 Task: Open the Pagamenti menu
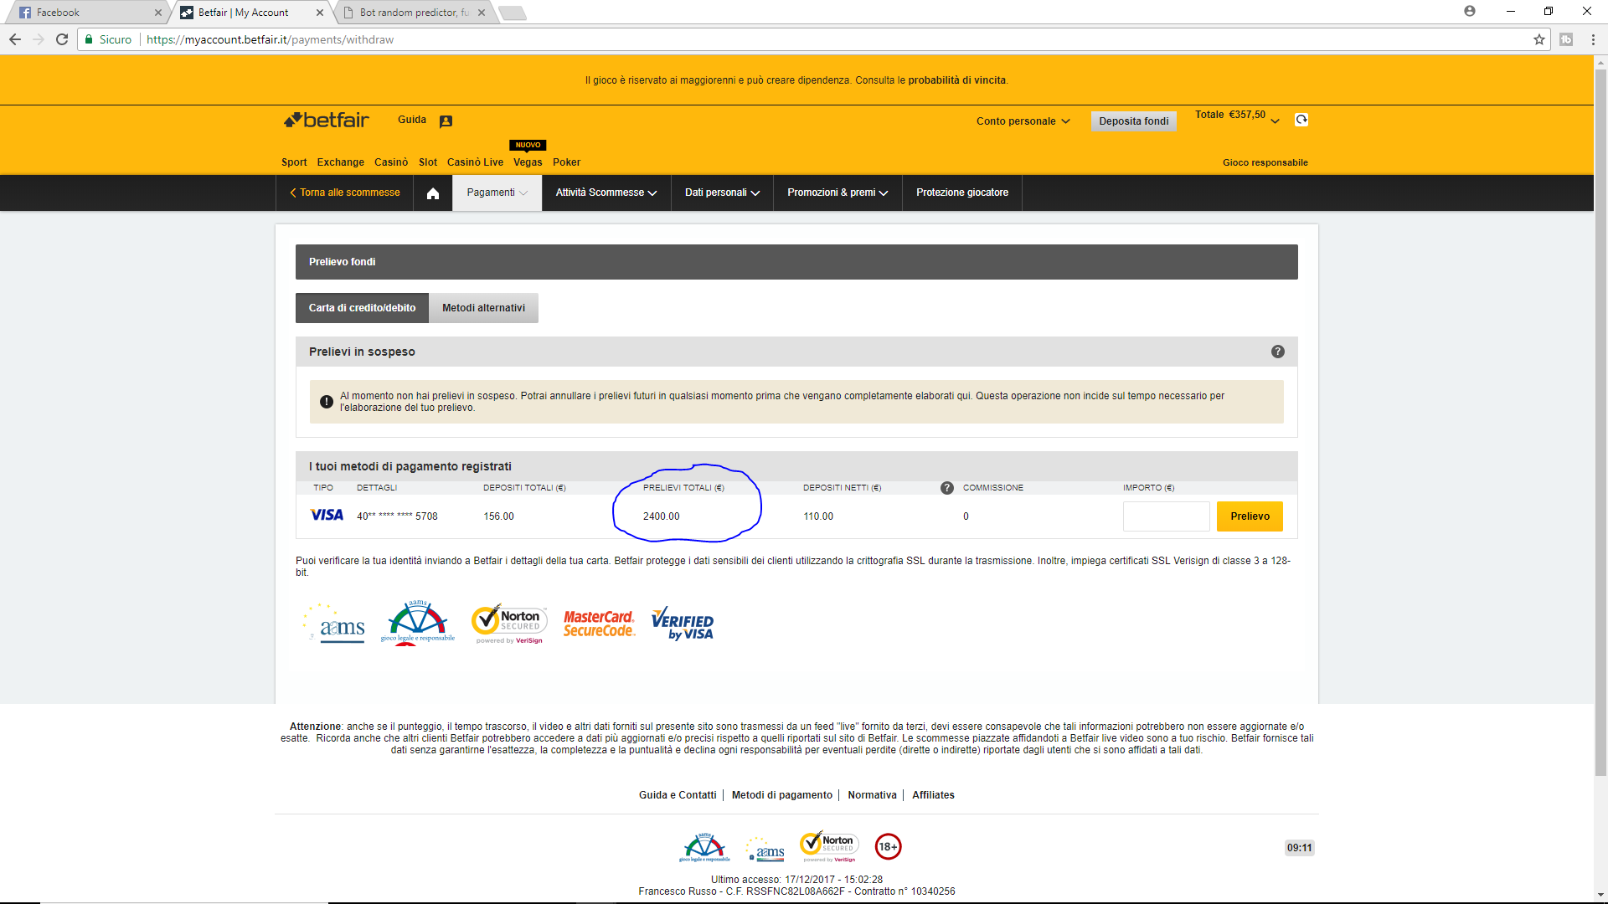[497, 193]
